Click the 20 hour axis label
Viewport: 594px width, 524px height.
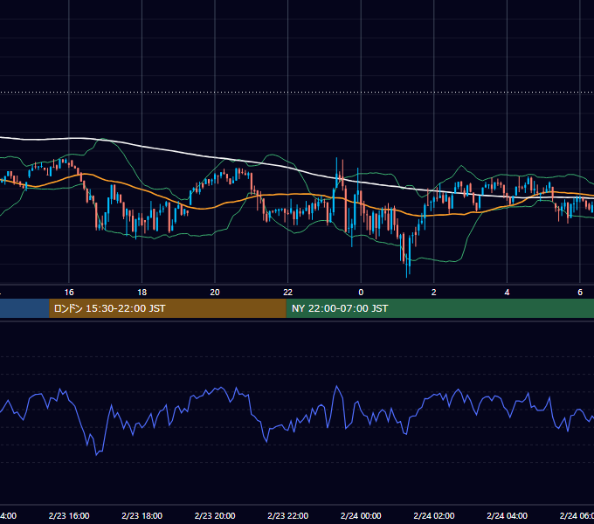pos(215,293)
